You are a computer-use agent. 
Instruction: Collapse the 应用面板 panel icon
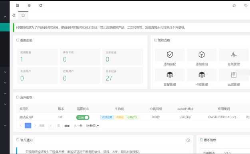(18, 97)
